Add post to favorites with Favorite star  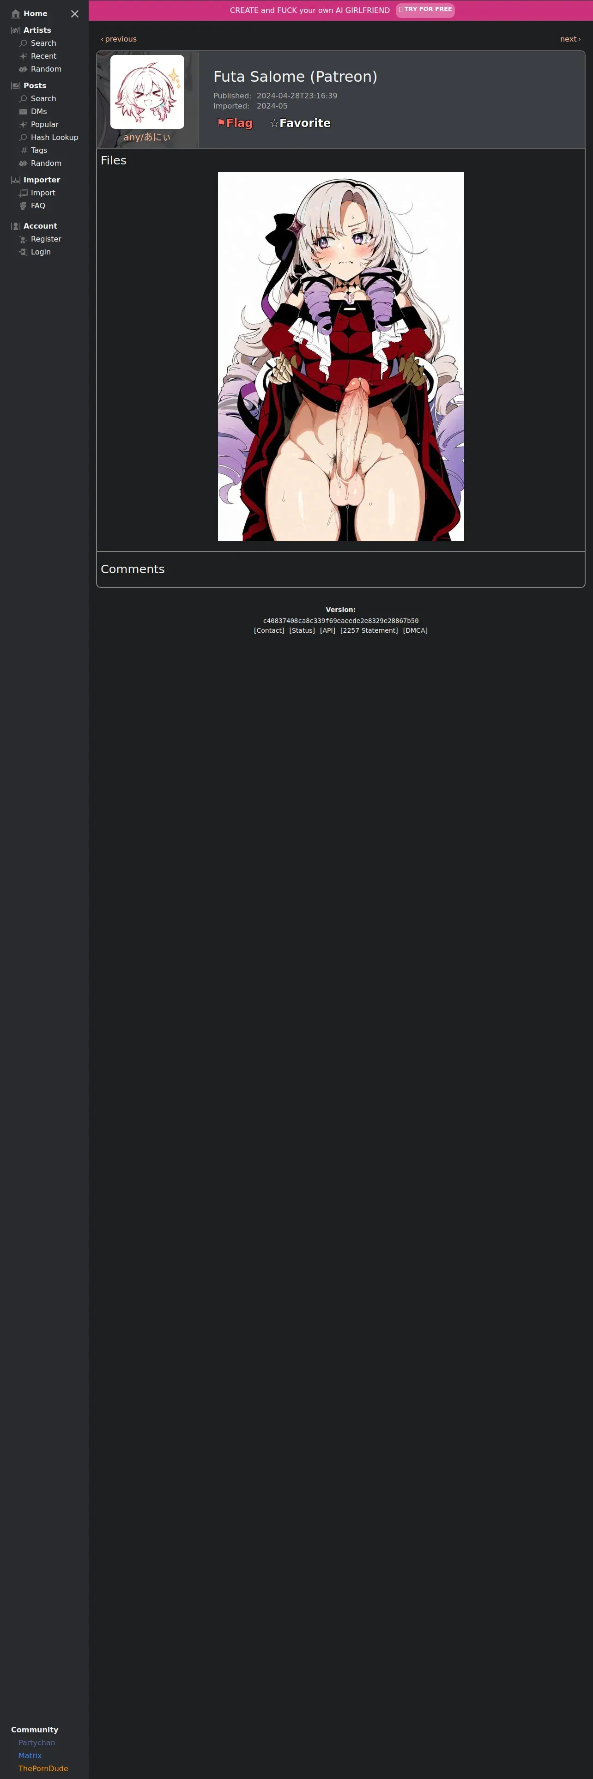point(300,123)
